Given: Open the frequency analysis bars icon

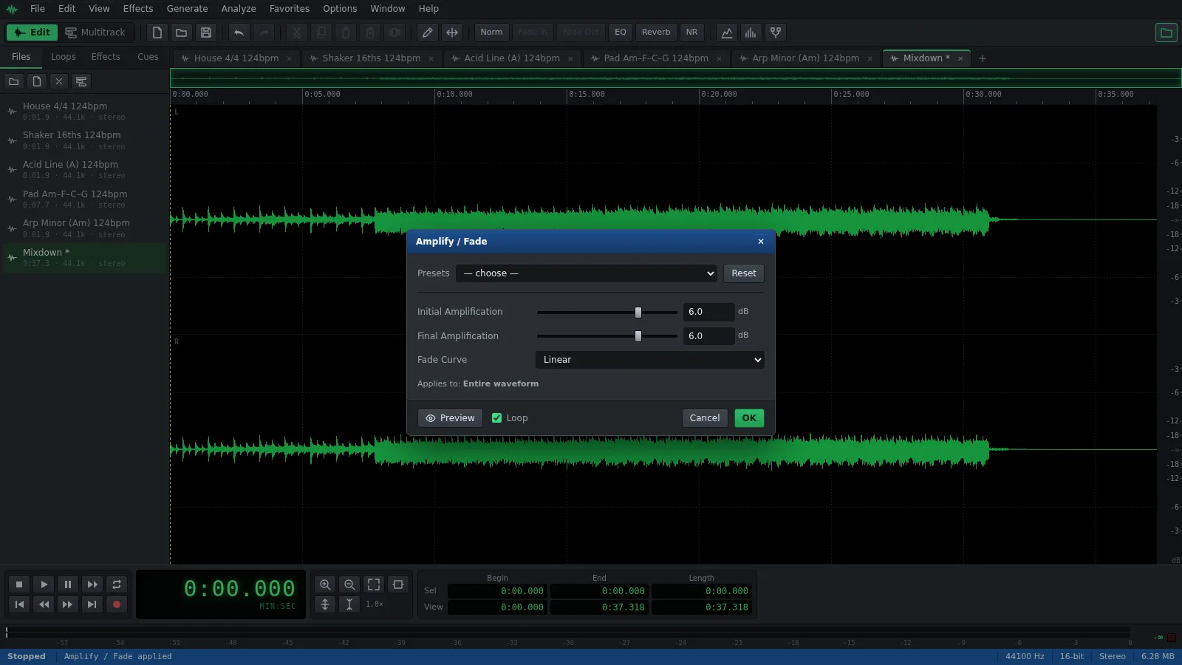Looking at the screenshot, I should pyautogui.click(x=751, y=33).
